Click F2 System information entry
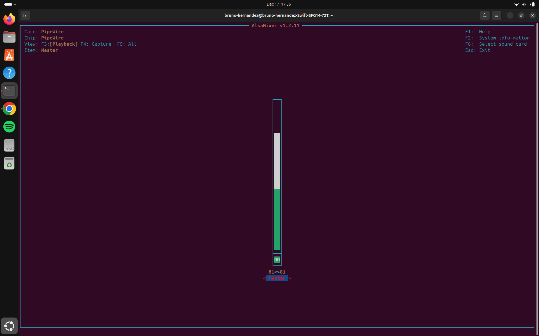 click(497, 38)
